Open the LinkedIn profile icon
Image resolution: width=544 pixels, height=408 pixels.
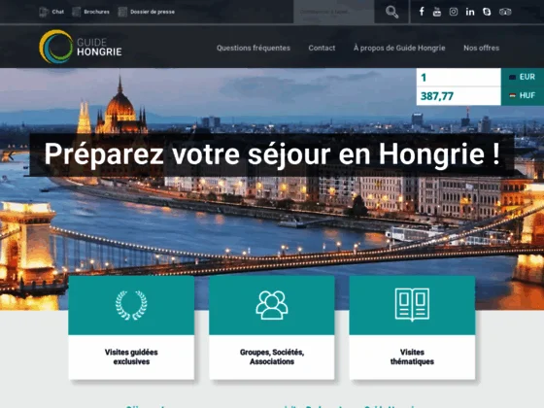(470, 12)
